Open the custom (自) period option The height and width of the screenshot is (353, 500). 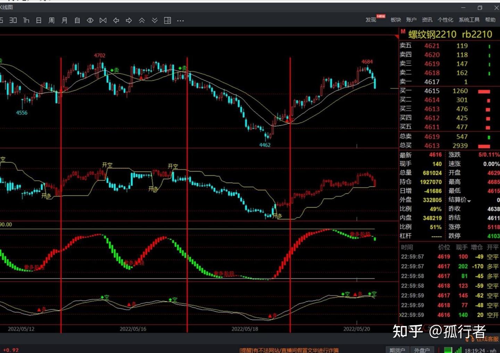[x=77, y=20]
